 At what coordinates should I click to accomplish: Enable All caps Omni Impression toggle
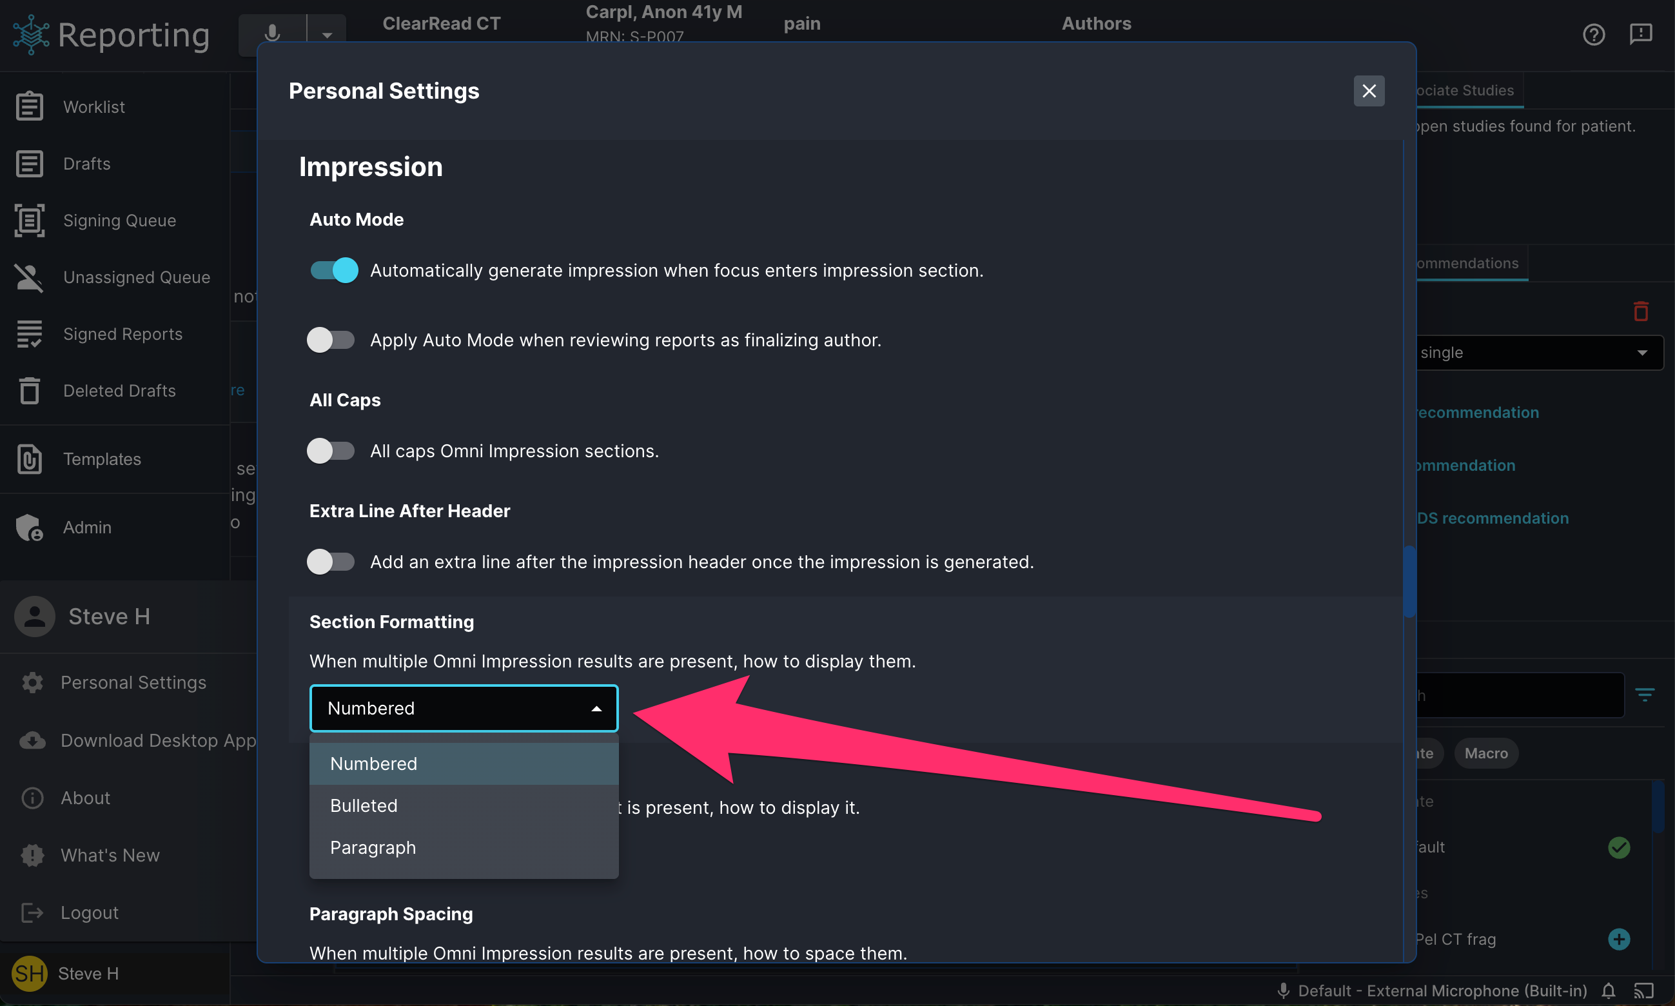(331, 451)
